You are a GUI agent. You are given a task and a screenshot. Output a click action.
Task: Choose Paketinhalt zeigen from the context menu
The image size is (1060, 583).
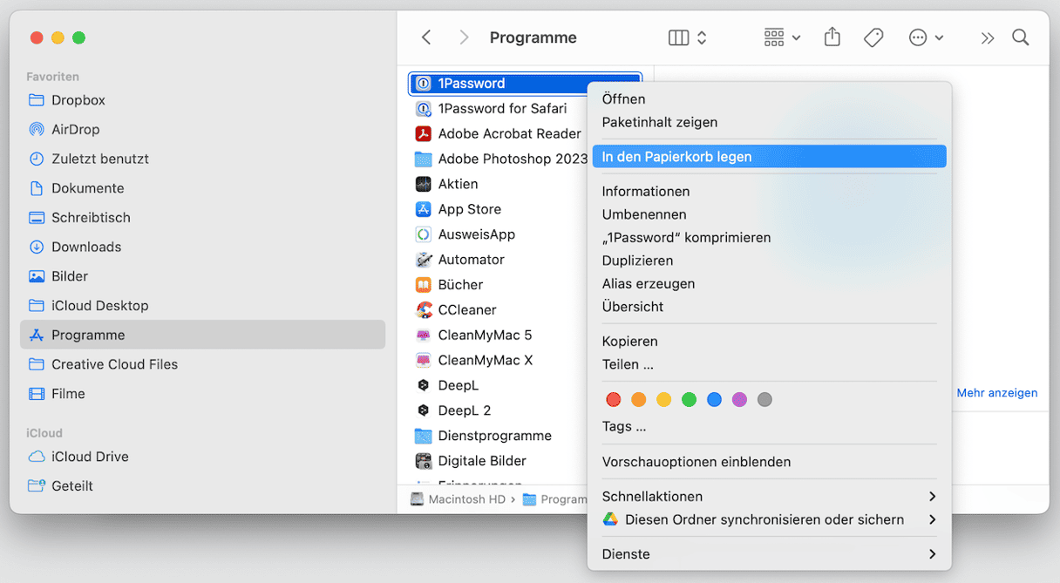769,122
